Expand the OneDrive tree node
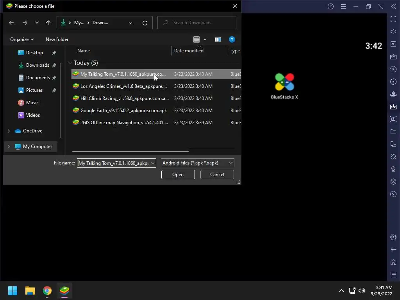Image resolution: width=400 pixels, height=300 pixels. pos(9,131)
